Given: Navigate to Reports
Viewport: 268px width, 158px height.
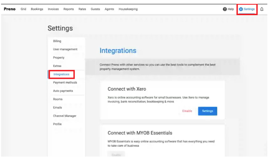Looking at the screenshot, I should [69, 9].
